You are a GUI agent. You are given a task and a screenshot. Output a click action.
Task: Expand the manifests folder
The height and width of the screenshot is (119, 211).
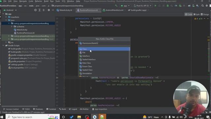[x=6, y=17]
